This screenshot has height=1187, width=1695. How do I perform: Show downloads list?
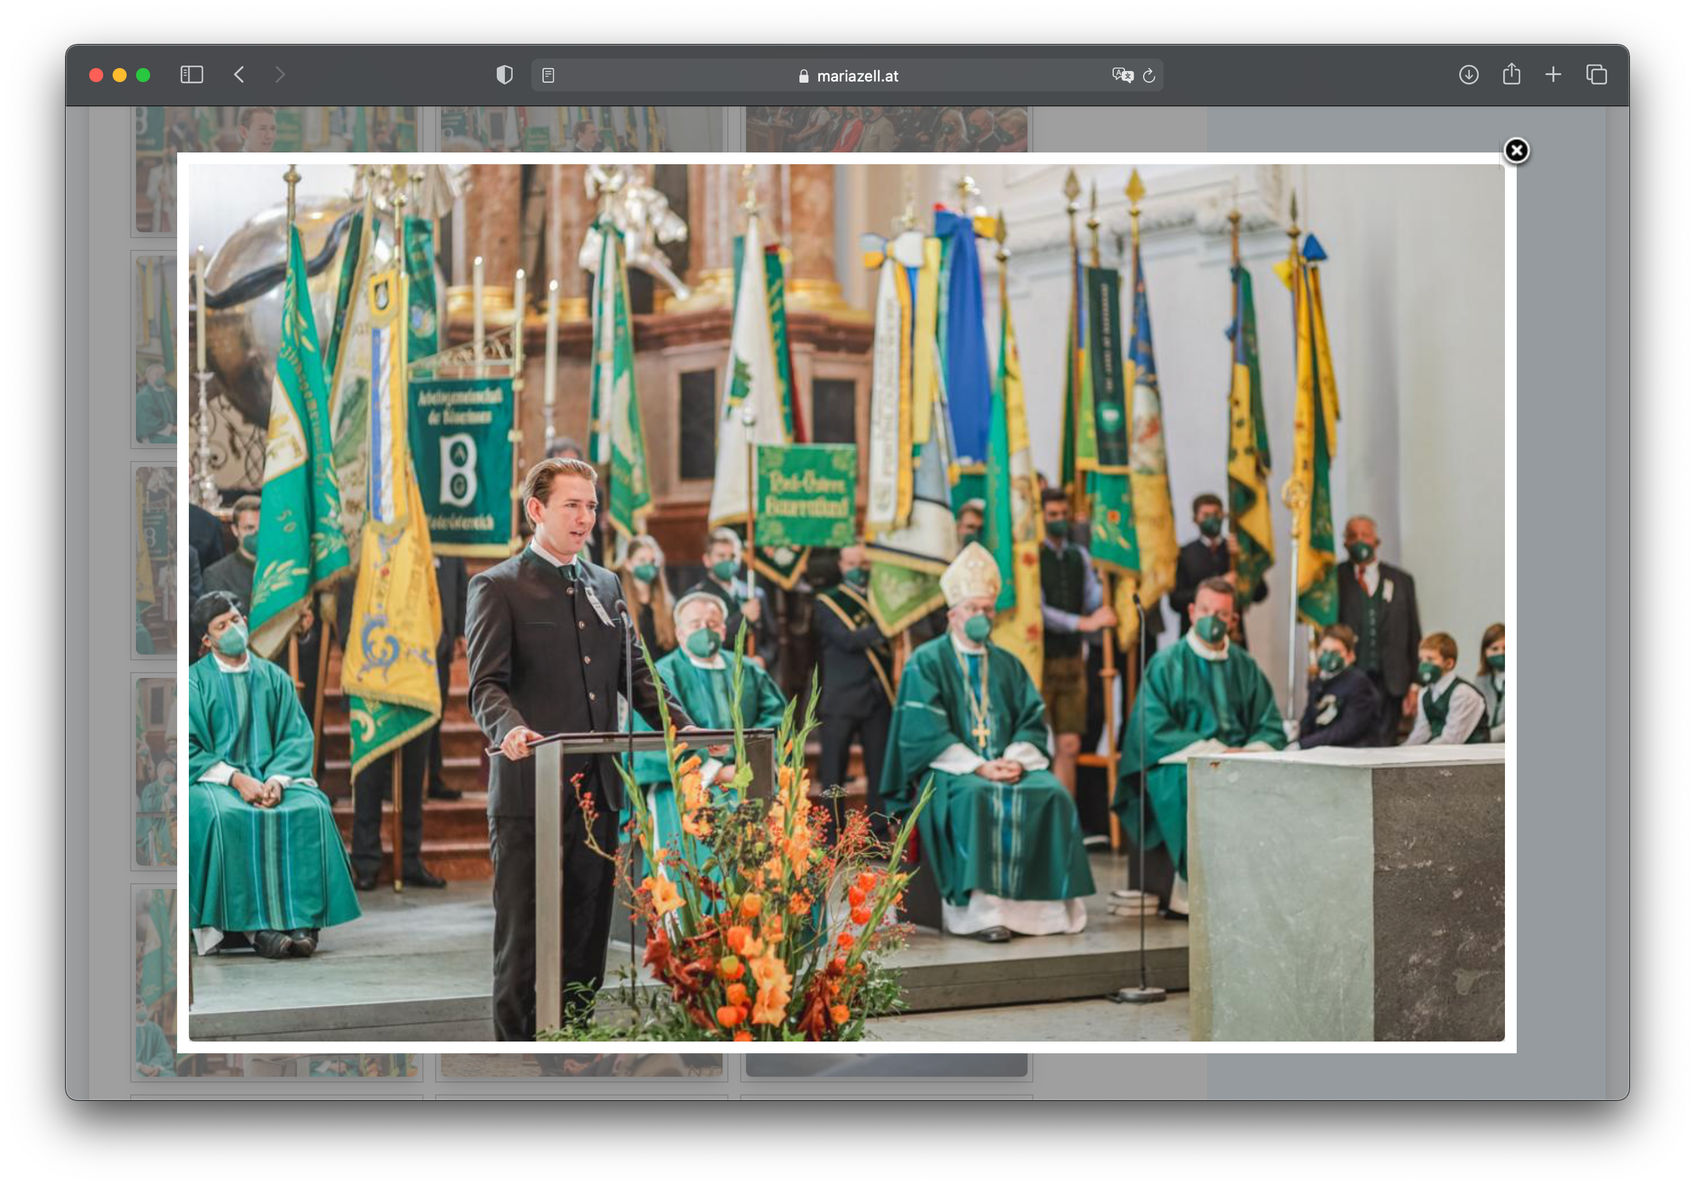[1469, 74]
